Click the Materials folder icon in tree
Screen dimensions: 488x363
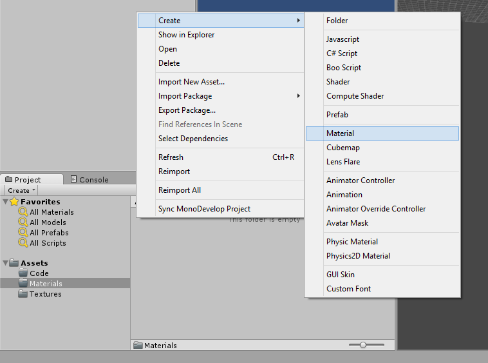tap(24, 284)
